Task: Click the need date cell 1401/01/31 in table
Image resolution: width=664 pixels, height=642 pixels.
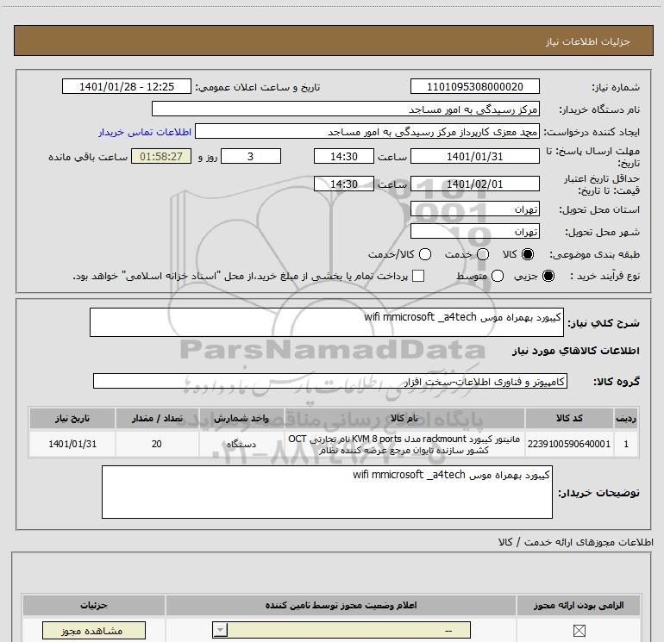Action: pos(72,444)
